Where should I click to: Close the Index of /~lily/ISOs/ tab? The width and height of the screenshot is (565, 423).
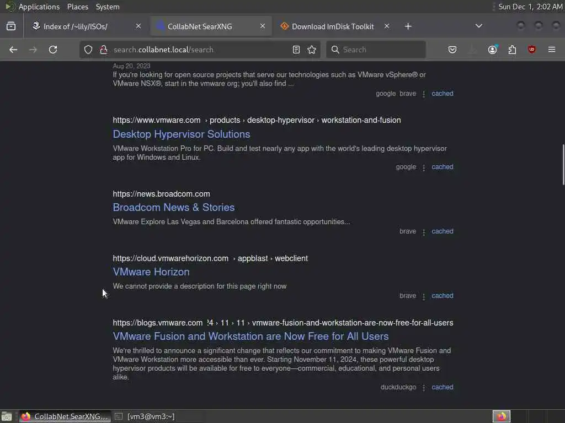pos(138,26)
